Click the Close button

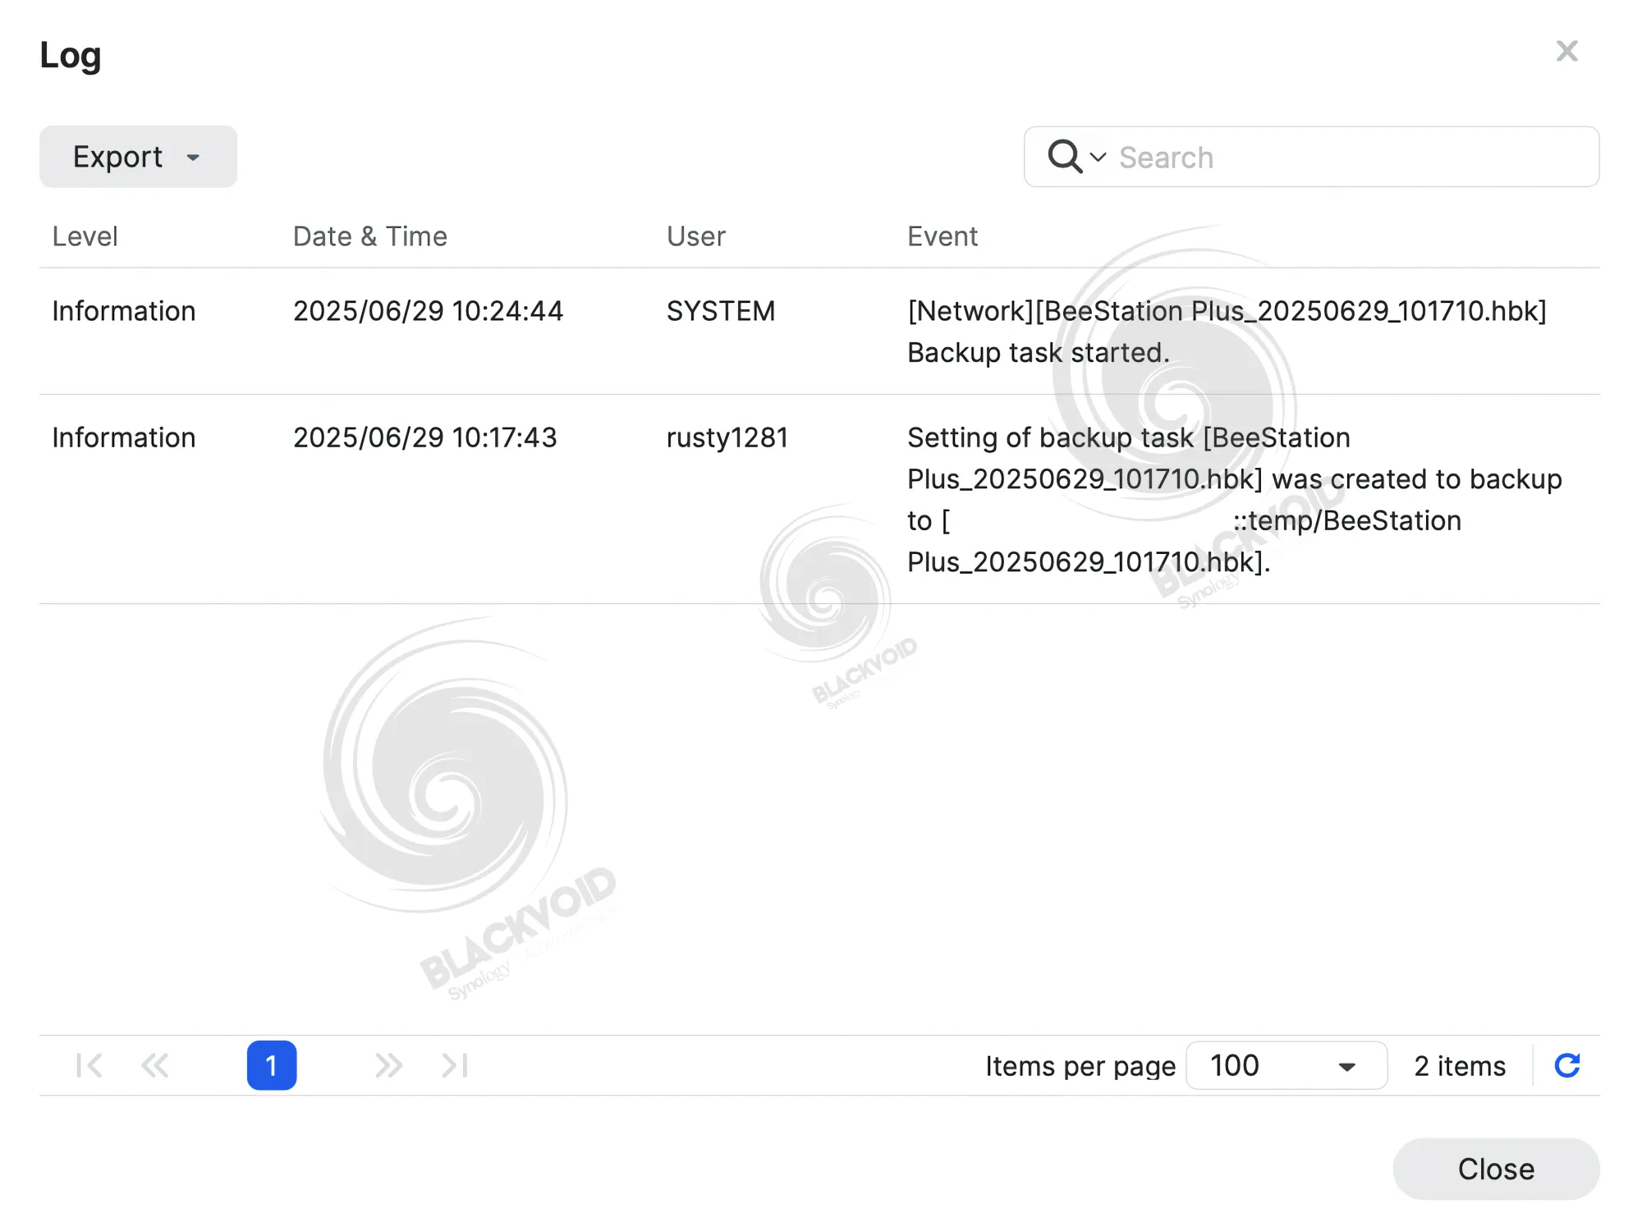click(1496, 1169)
